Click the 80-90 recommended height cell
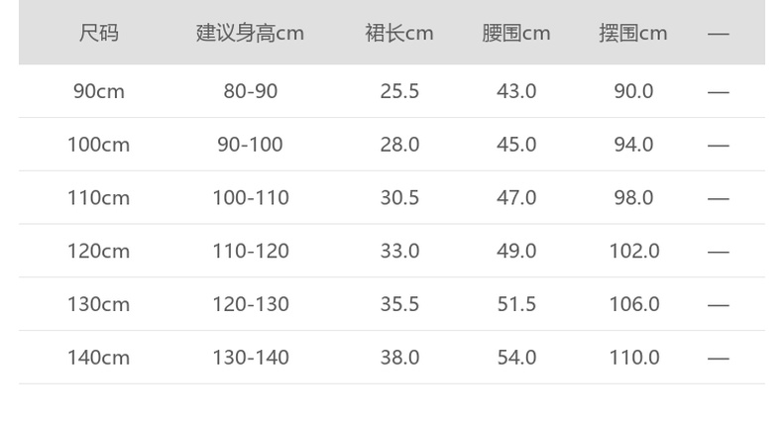Image resolution: width=783 pixels, height=427 pixels. [x=251, y=91]
